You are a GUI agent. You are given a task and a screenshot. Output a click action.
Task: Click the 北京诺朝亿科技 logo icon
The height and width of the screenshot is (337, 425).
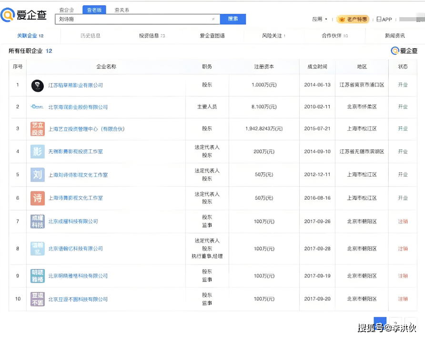[x=38, y=249]
